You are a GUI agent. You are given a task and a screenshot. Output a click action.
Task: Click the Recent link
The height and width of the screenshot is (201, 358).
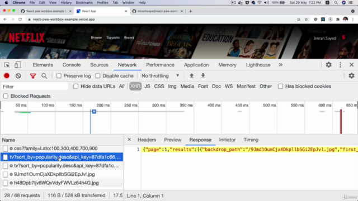pyautogui.click(x=129, y=37)
